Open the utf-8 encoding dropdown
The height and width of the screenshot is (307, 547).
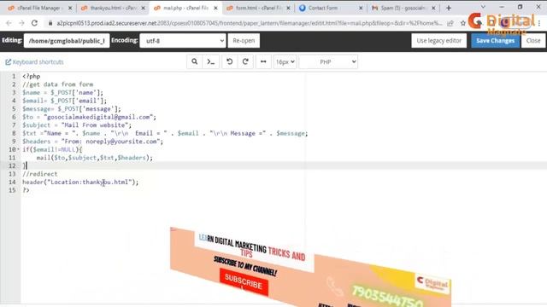pos(183,41)
